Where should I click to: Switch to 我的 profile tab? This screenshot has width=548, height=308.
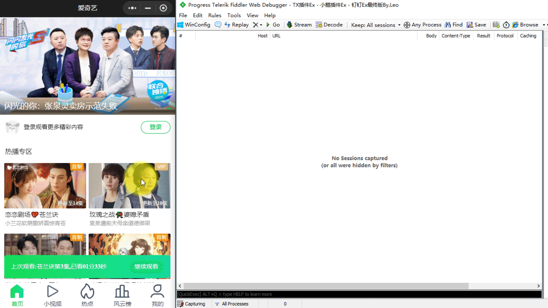tap(158, 295)
